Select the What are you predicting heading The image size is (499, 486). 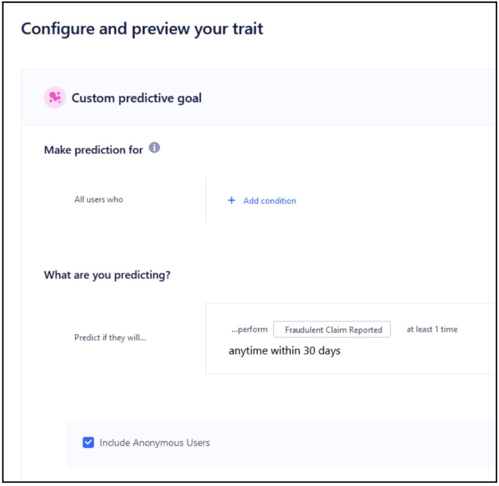point(107,275)
